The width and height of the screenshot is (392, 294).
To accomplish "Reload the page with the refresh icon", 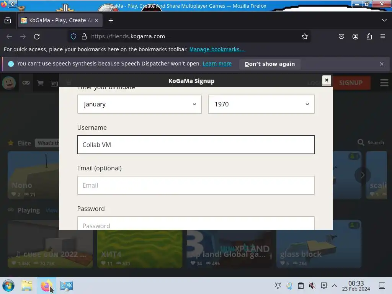I will click(37, 36).
